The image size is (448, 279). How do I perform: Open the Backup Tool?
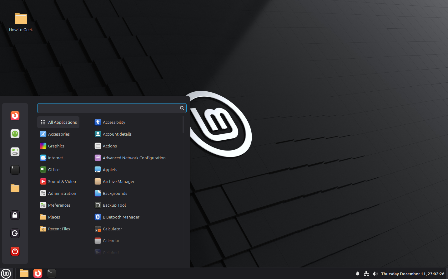click(x=113, y=205)
